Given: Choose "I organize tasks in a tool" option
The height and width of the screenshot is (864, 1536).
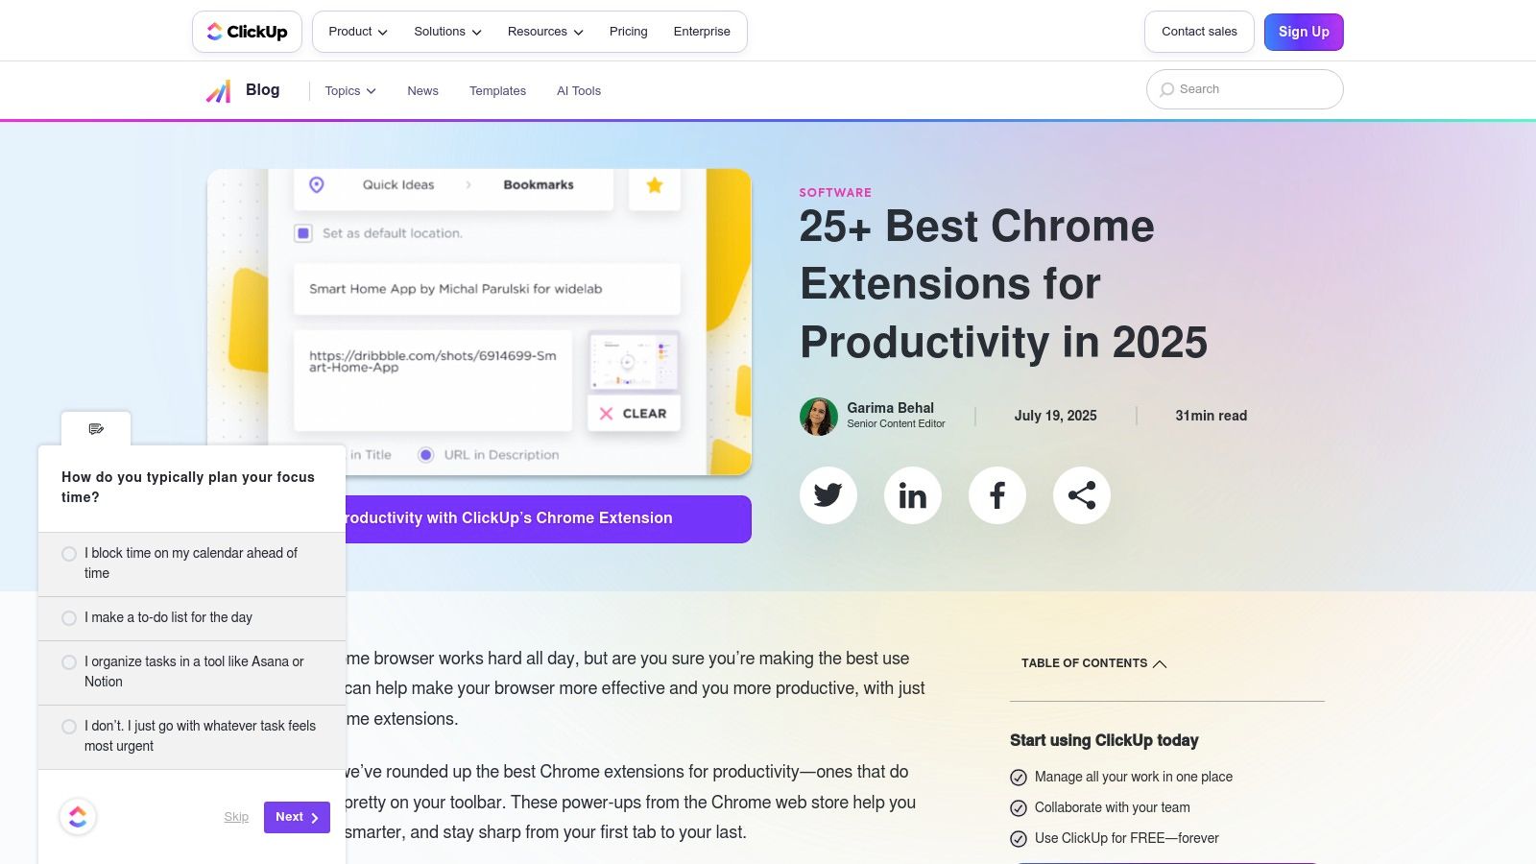Looking at the screenshot, I should pos(69,662).
